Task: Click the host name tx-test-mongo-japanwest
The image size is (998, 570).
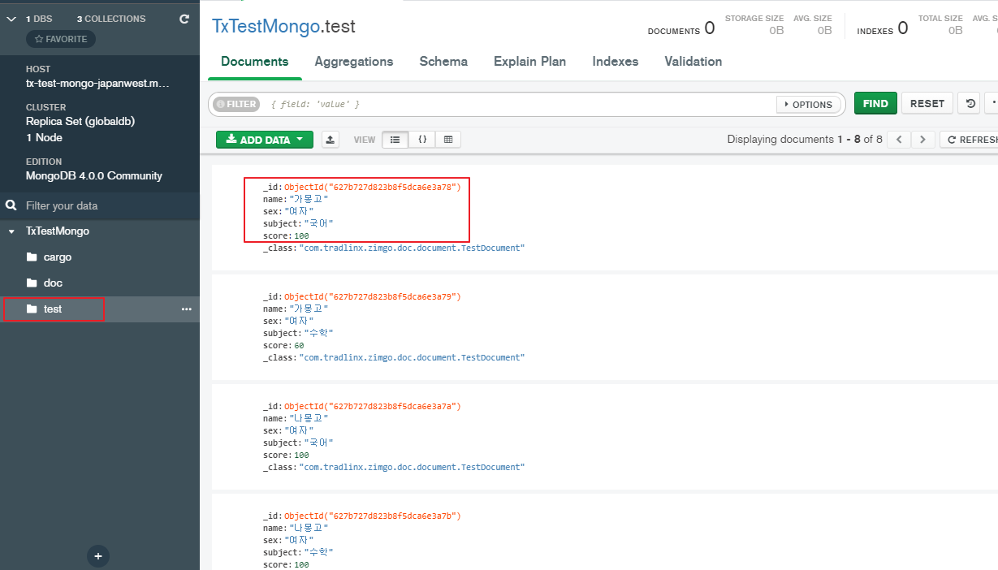Action: click(x=97, y=84)
